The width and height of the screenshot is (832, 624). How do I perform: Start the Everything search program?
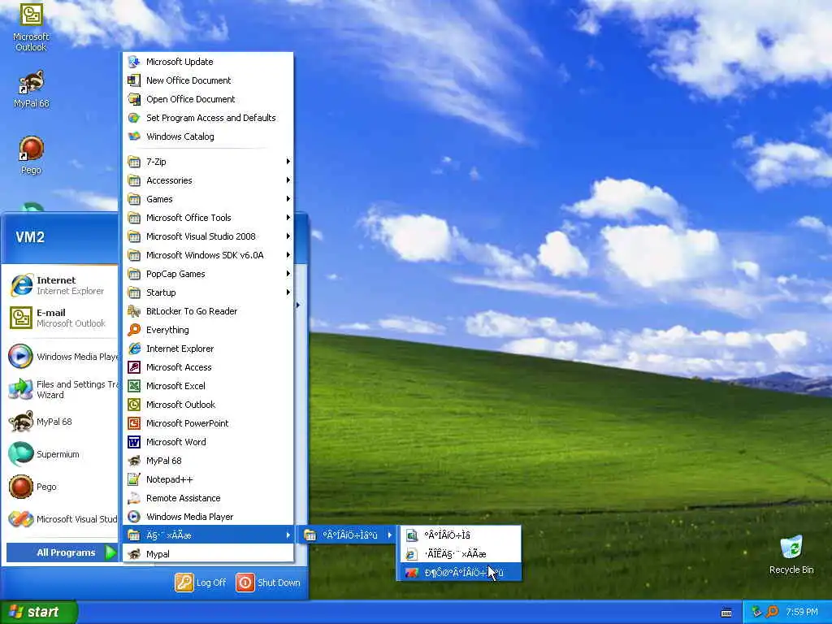[208, 330]
